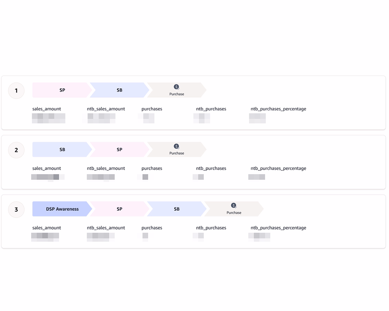The image size is (389, 311).
Task: Click sales_amount label in path 1 card
Action: click(47, 109)
